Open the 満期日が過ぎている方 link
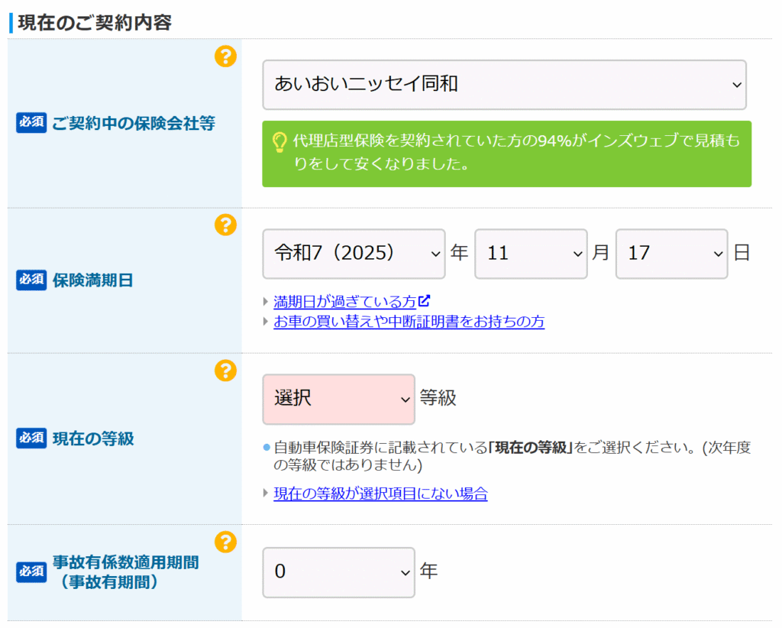 pos(344,302)
